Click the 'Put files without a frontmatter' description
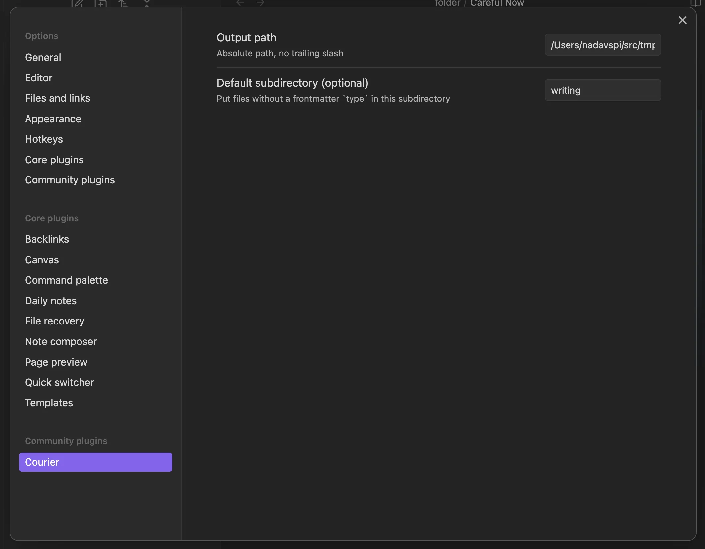Viewport: 705px width, 549px height. [x=333, y=99]
